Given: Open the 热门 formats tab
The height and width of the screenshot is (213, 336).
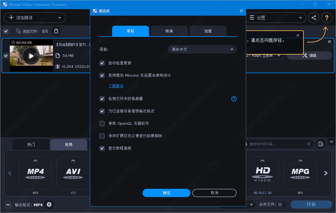Looking at the screenshot, I should tap(31, 145).
